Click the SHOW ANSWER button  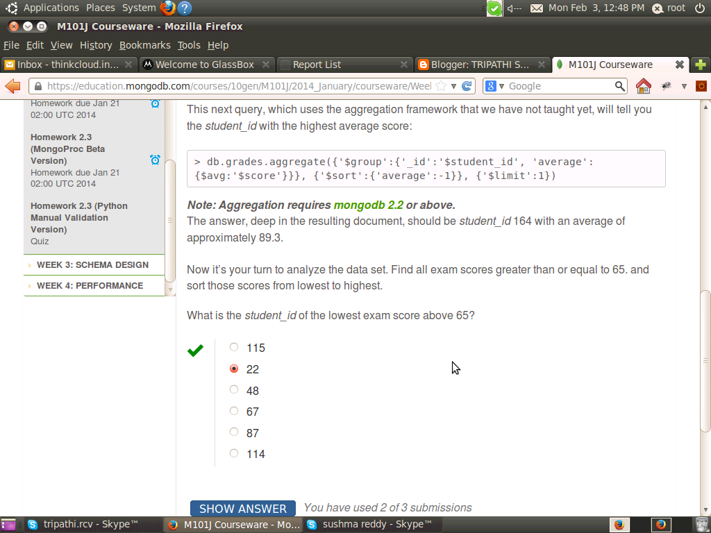pos(242,508)
